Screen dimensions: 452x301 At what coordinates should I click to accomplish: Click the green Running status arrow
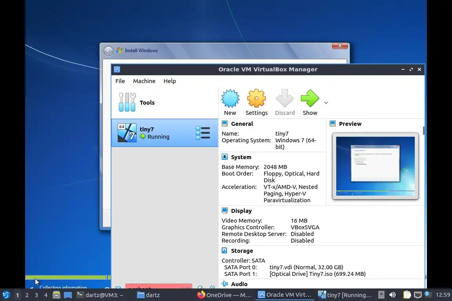click(143, 136)
